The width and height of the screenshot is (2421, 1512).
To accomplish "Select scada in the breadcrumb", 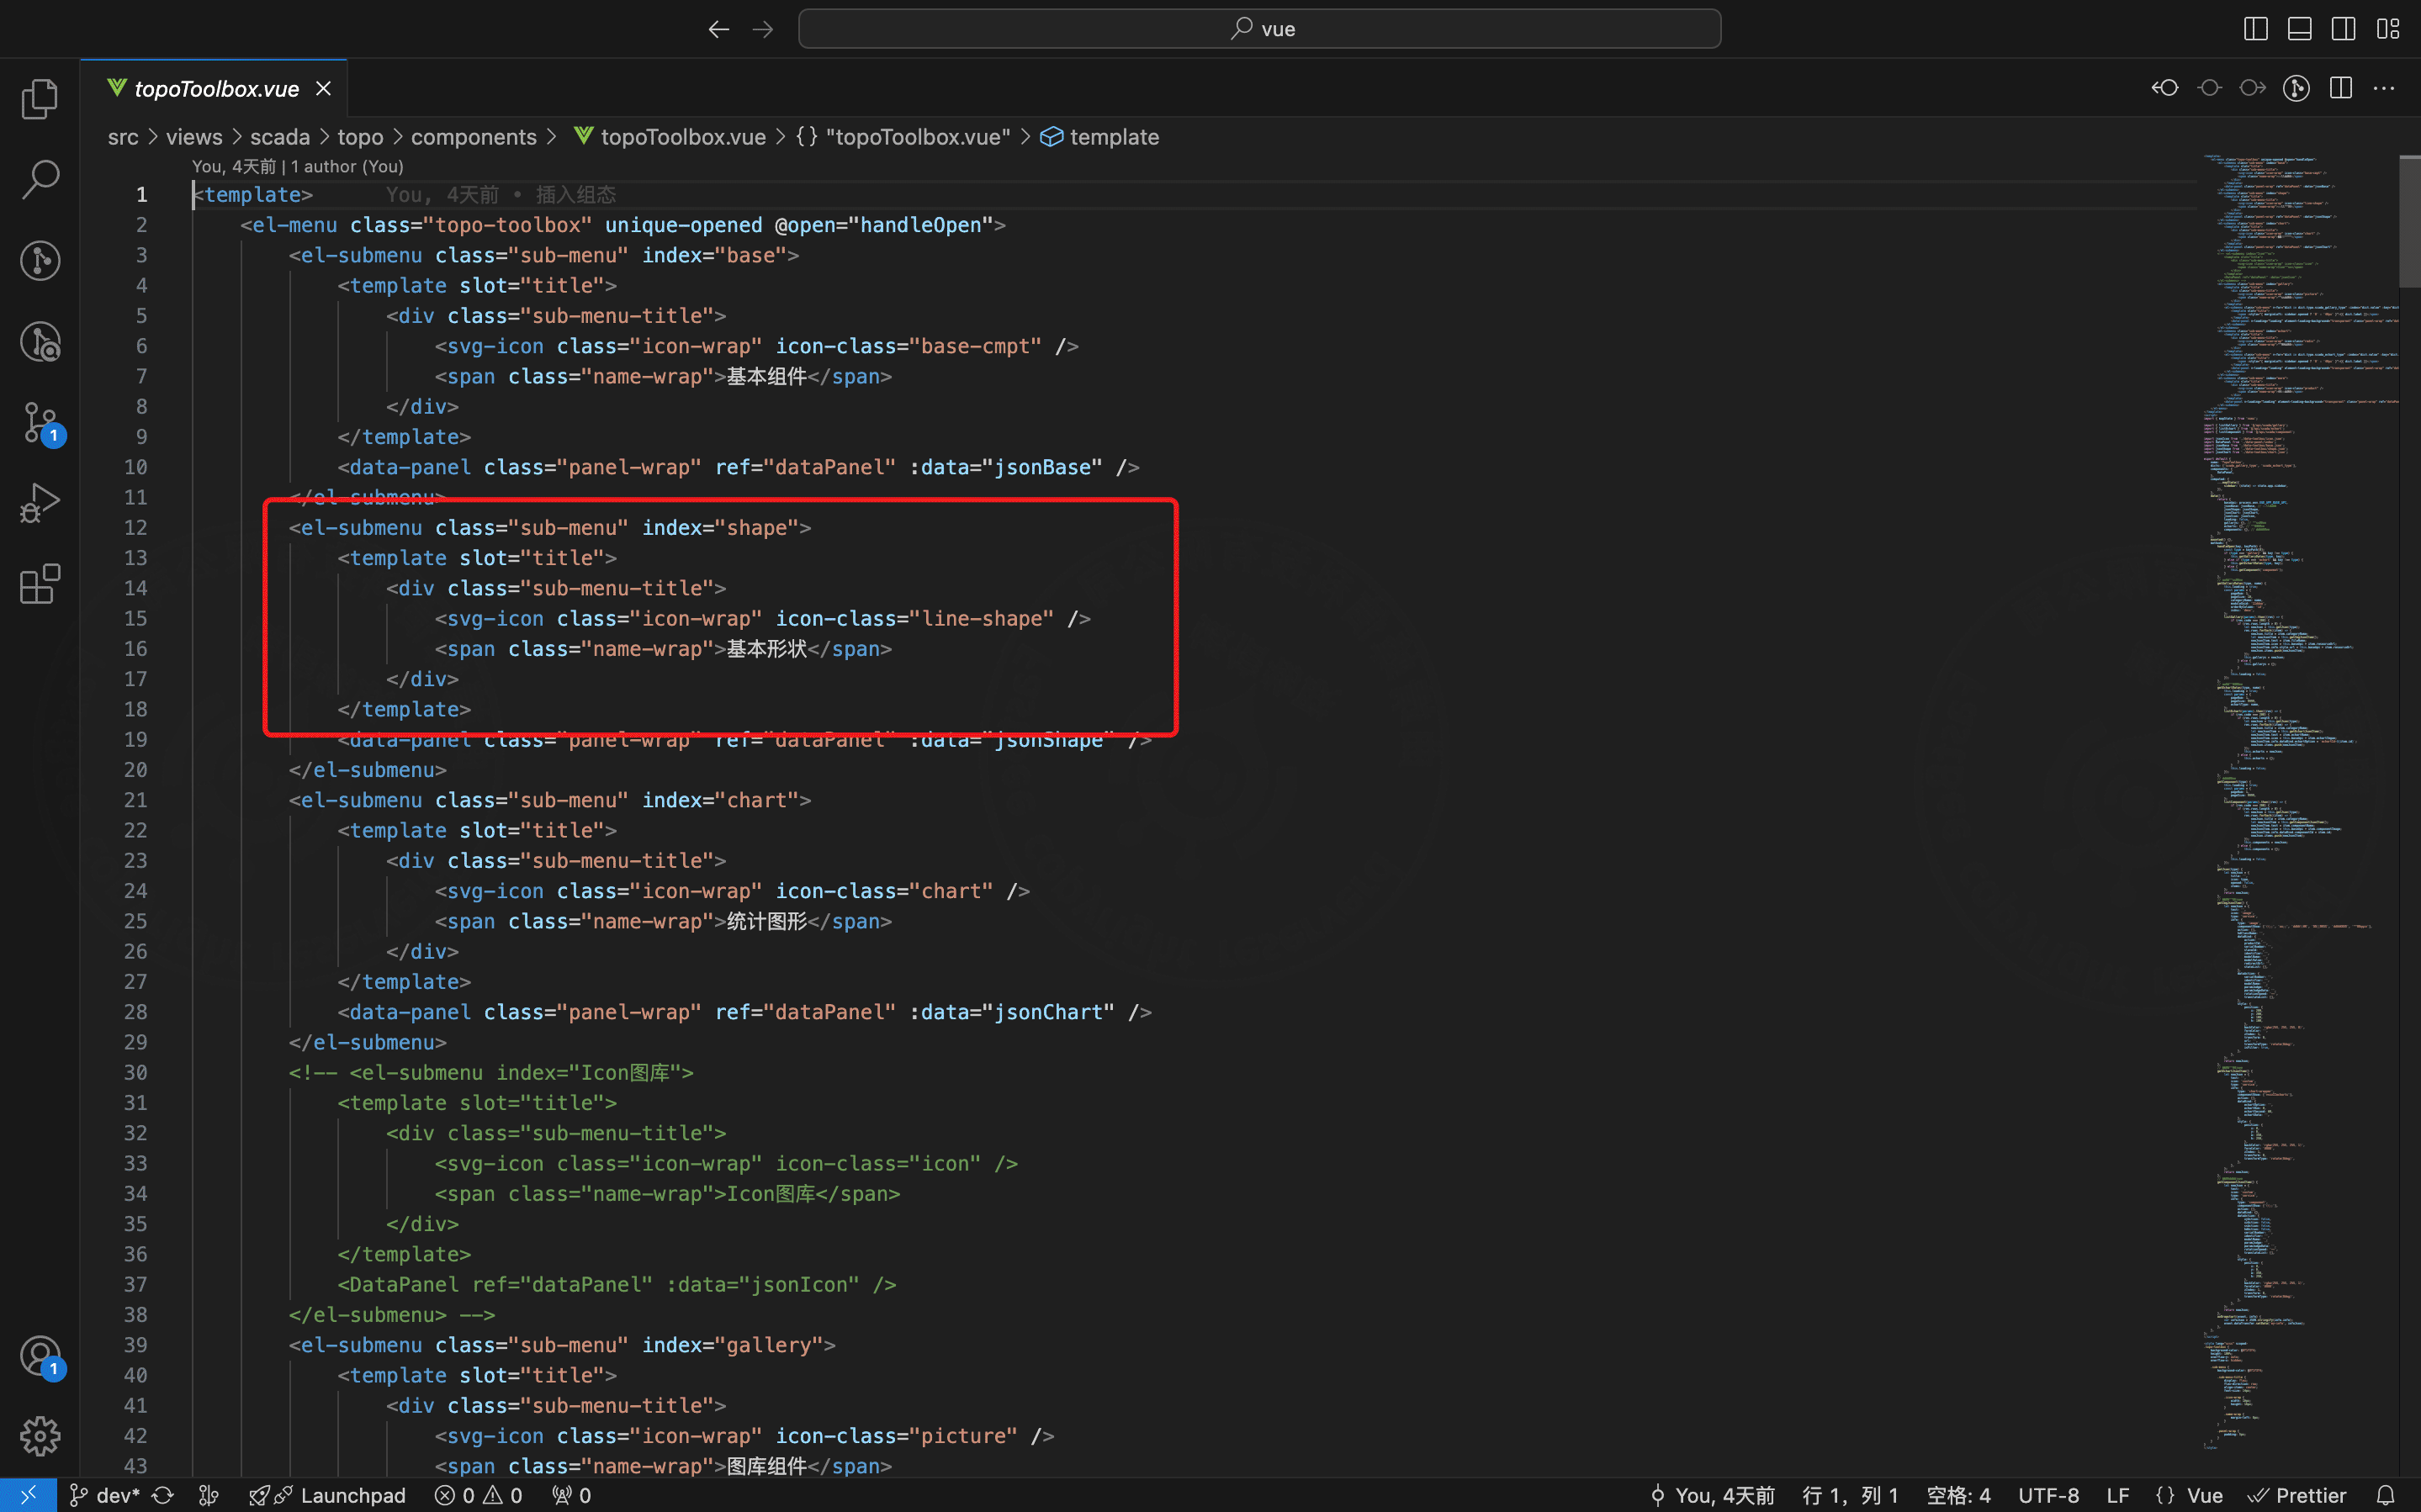I will (x=280, y=137).
